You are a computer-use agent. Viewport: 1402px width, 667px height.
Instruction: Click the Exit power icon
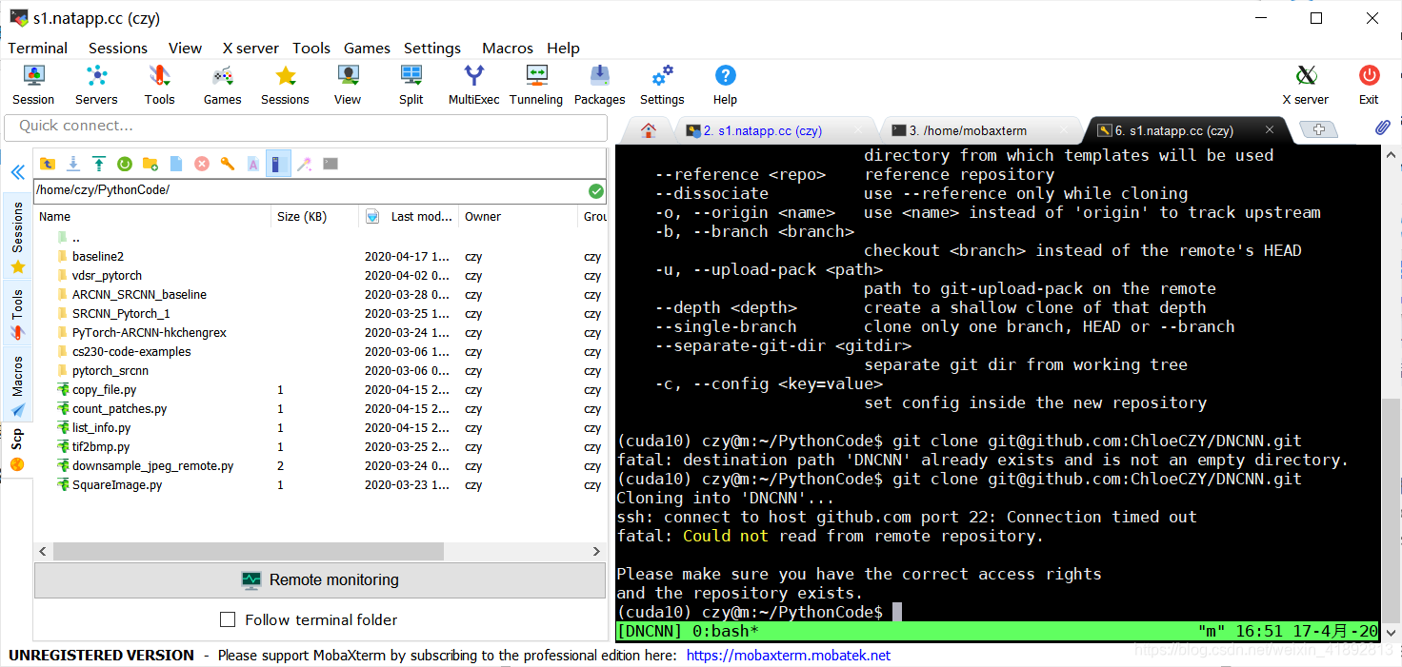click(1369, 85)
